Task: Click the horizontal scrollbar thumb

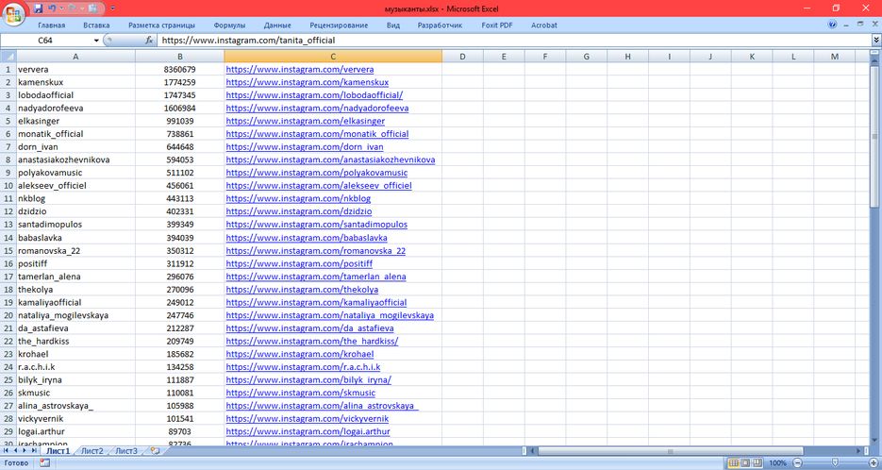Action: pos(671,451)
